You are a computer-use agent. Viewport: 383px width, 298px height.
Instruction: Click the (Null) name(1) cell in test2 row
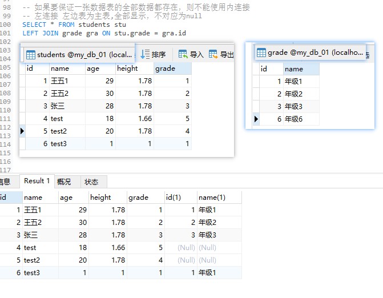[x=219, y=260]
